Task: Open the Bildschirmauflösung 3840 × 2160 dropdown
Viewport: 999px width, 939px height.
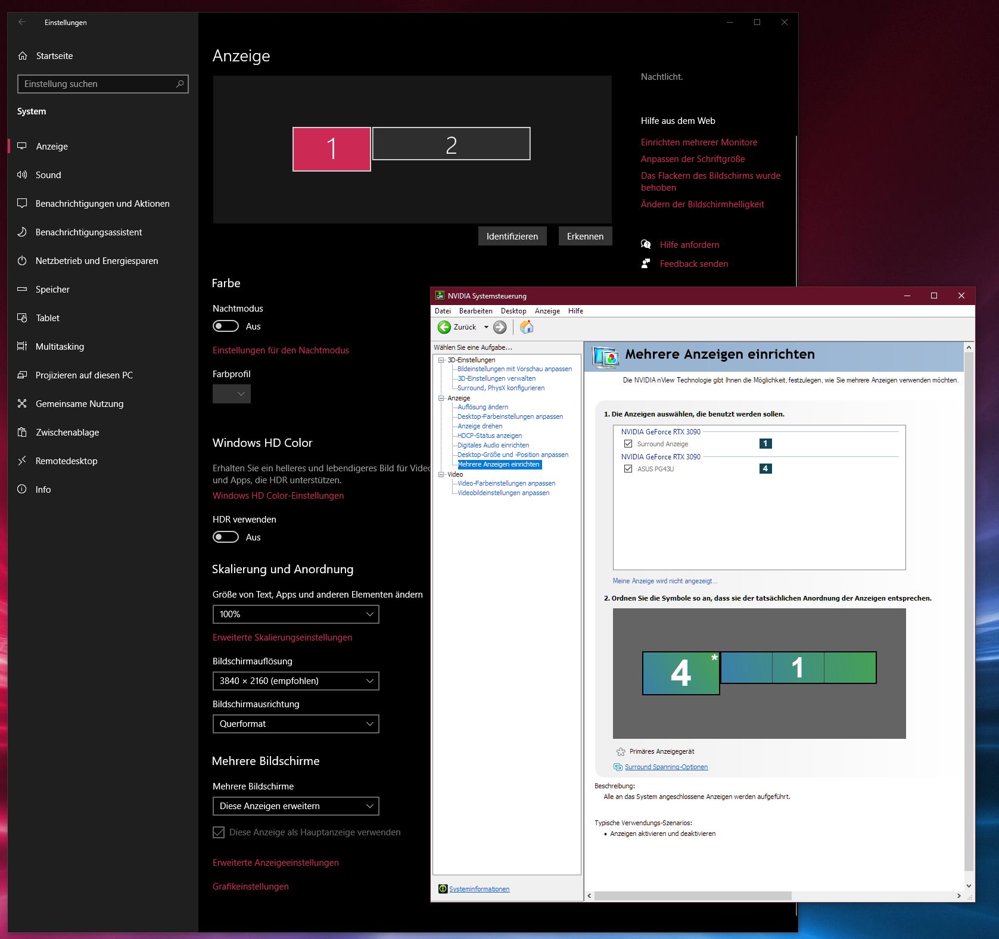Action: 296,681
